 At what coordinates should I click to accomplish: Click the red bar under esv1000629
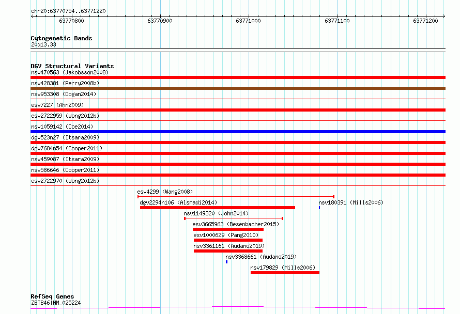pyautogui.click(x=228, y=240)
